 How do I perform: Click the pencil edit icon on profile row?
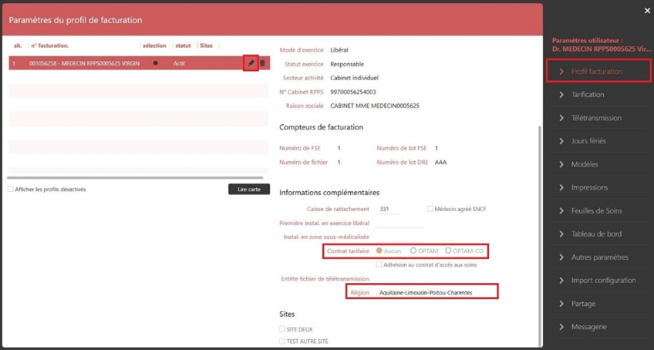(251, 63)
